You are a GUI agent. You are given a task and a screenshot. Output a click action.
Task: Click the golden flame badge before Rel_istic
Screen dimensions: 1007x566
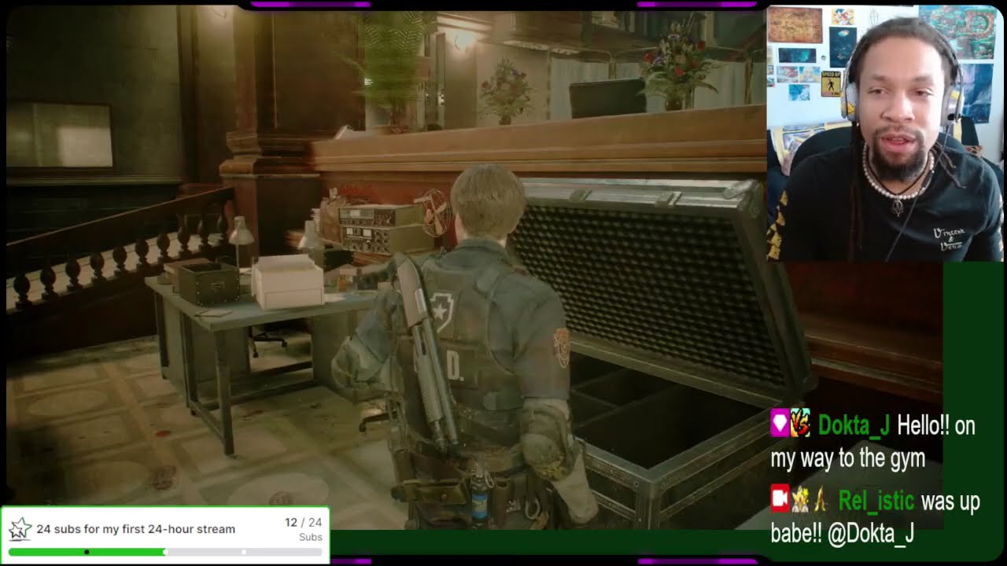click(x=820, y=498)
